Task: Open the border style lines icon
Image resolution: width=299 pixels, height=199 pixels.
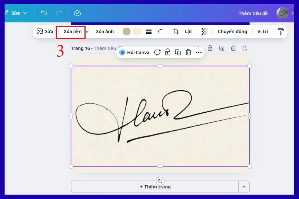Action: (148, 31)
